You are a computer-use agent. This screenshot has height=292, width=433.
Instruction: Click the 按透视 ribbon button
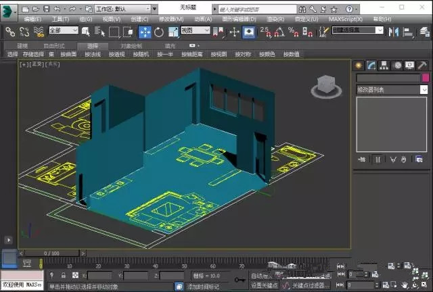point(117,54)
